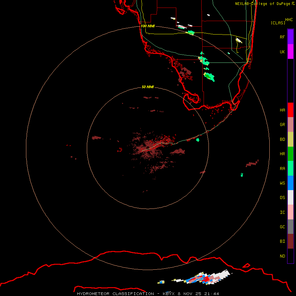
Task: Click the '[CLAS]' label
Action: [278, 23]
